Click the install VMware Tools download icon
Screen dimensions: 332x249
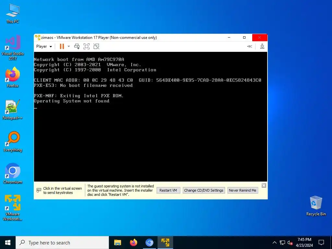pyautogui.click(x=262, y=46)
